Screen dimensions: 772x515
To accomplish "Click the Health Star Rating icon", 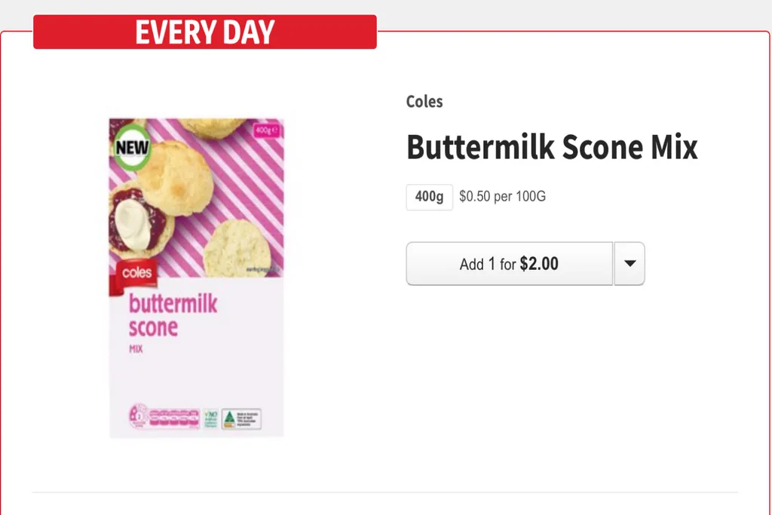I will [x=139, y=416].
